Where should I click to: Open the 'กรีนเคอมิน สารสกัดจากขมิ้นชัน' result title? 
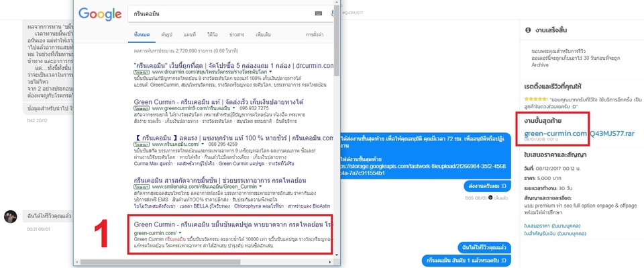tap(220, 180)
